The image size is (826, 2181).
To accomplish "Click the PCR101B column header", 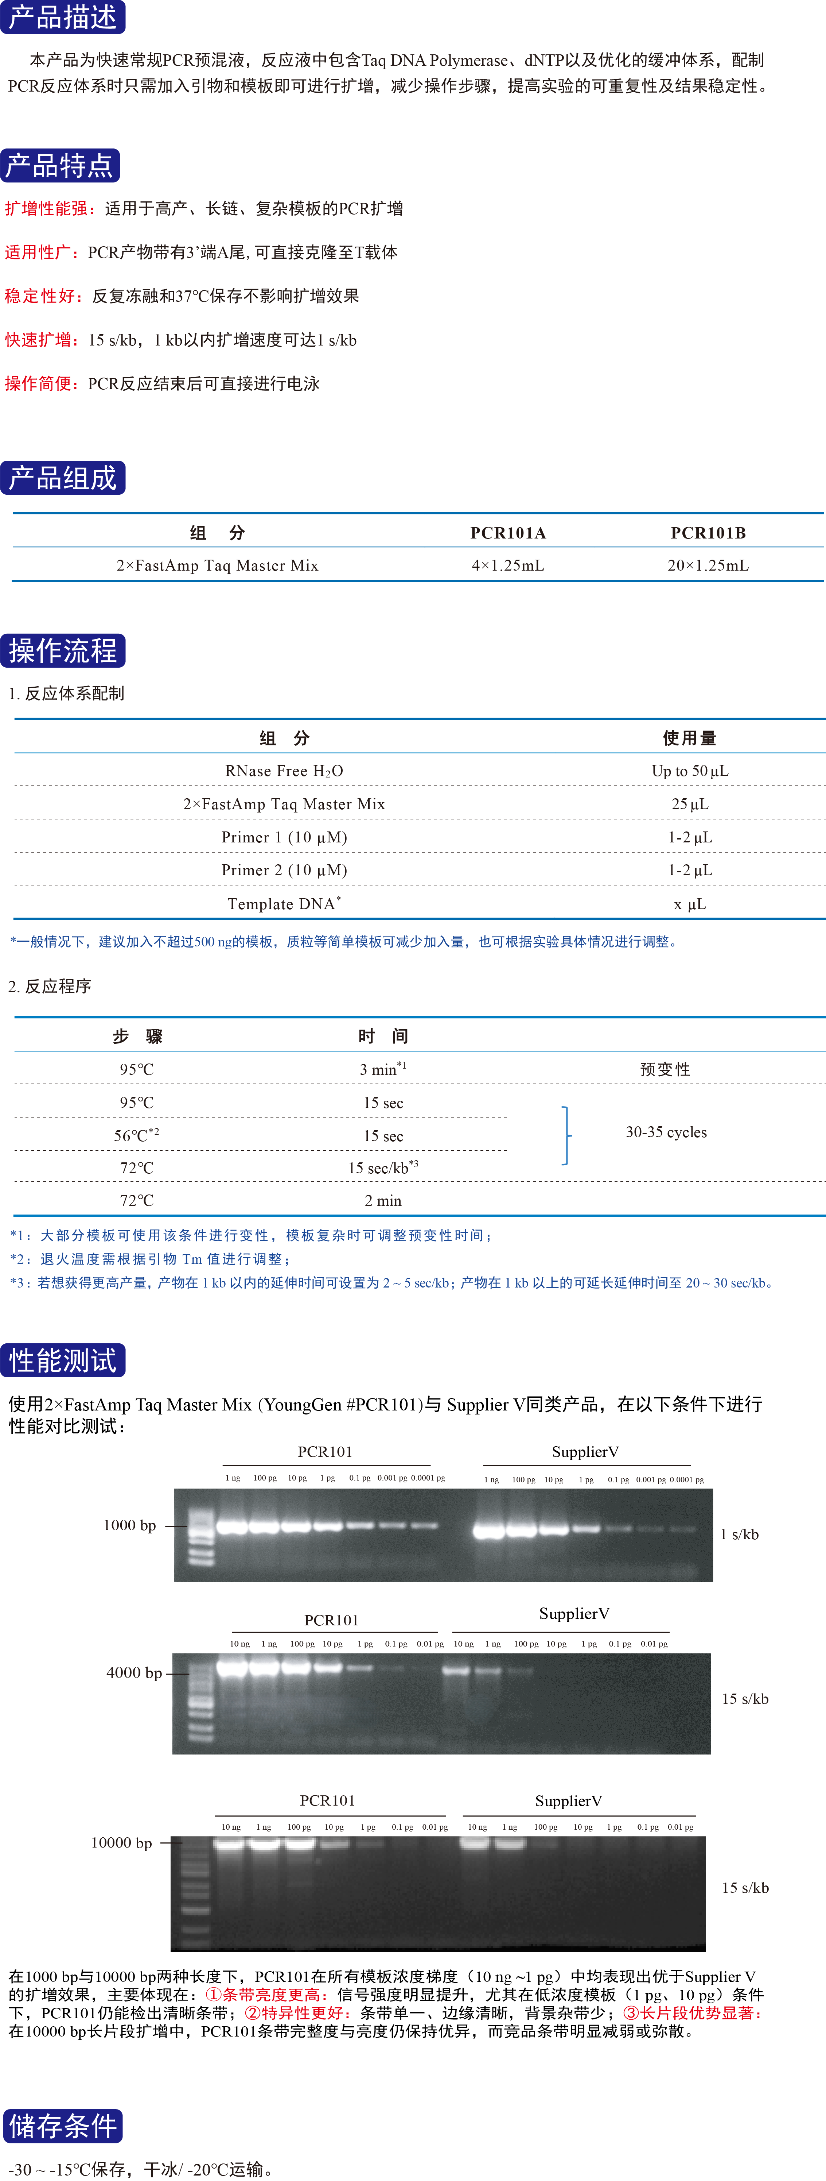I will tap(708, 533).
